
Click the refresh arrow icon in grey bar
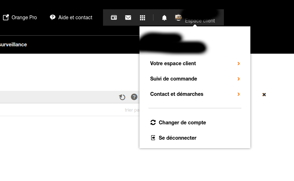coord(122,97)
